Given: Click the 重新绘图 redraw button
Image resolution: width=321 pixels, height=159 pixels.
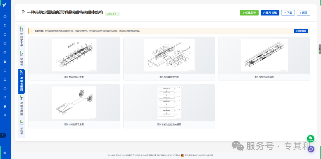Looking at the screenshot, I should [301, 31].
